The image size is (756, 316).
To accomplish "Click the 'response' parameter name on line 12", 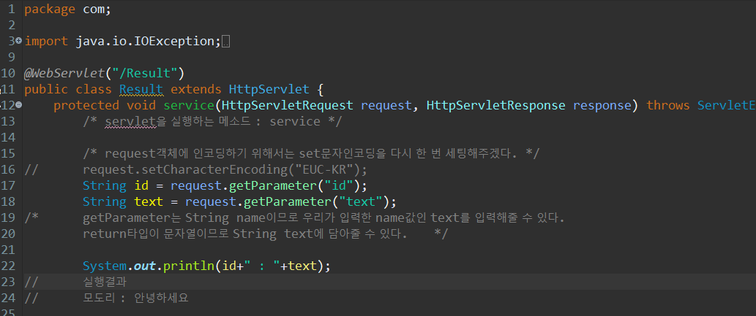I will tap(602, 105).
